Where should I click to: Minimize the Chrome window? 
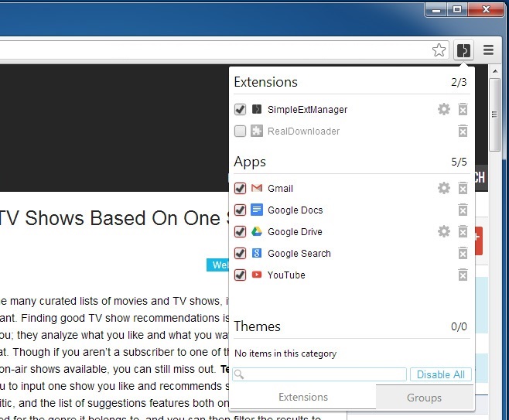click(x=436, y=10)
